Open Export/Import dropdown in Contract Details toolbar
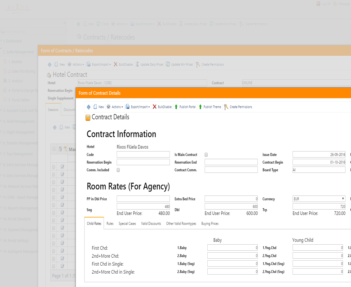This screenshot has width=351, height=287. [x=138, y=107]
